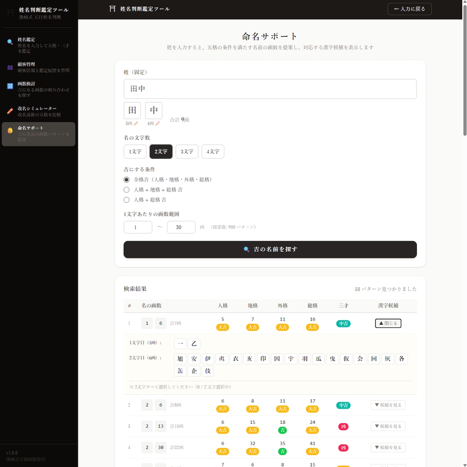This screenshot has width=467, height=467.
Task: Click 吉の名前を探す search button
Action: point(270,249)
